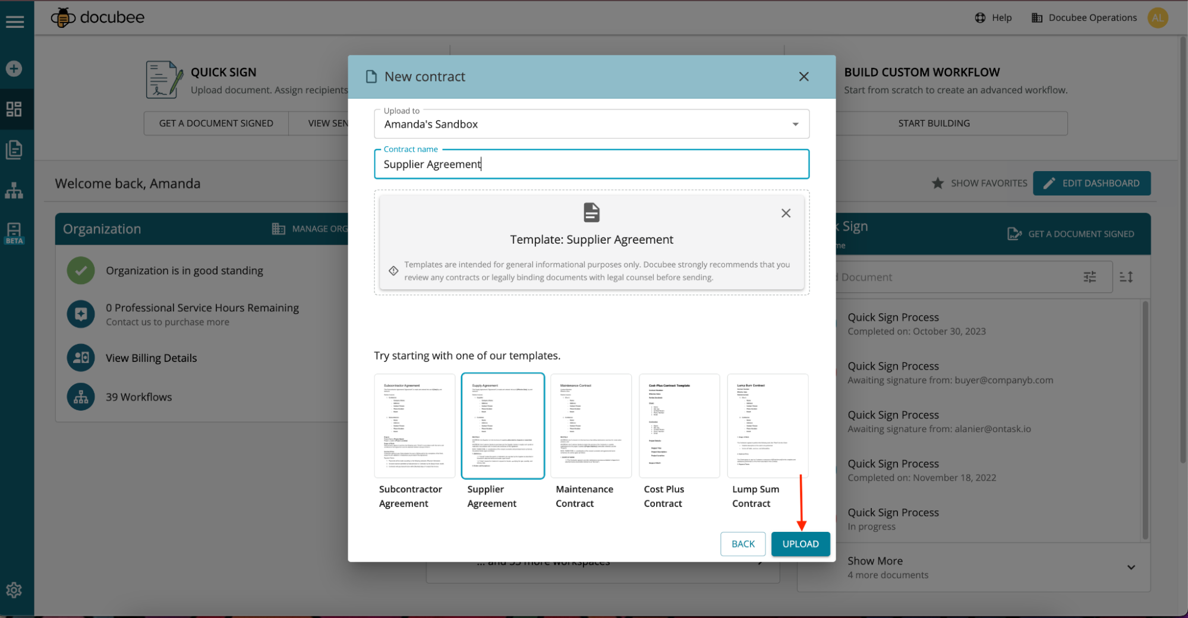Dismiss the Supplier Agreement template card
1188x618 pixels.
(786, 213)
